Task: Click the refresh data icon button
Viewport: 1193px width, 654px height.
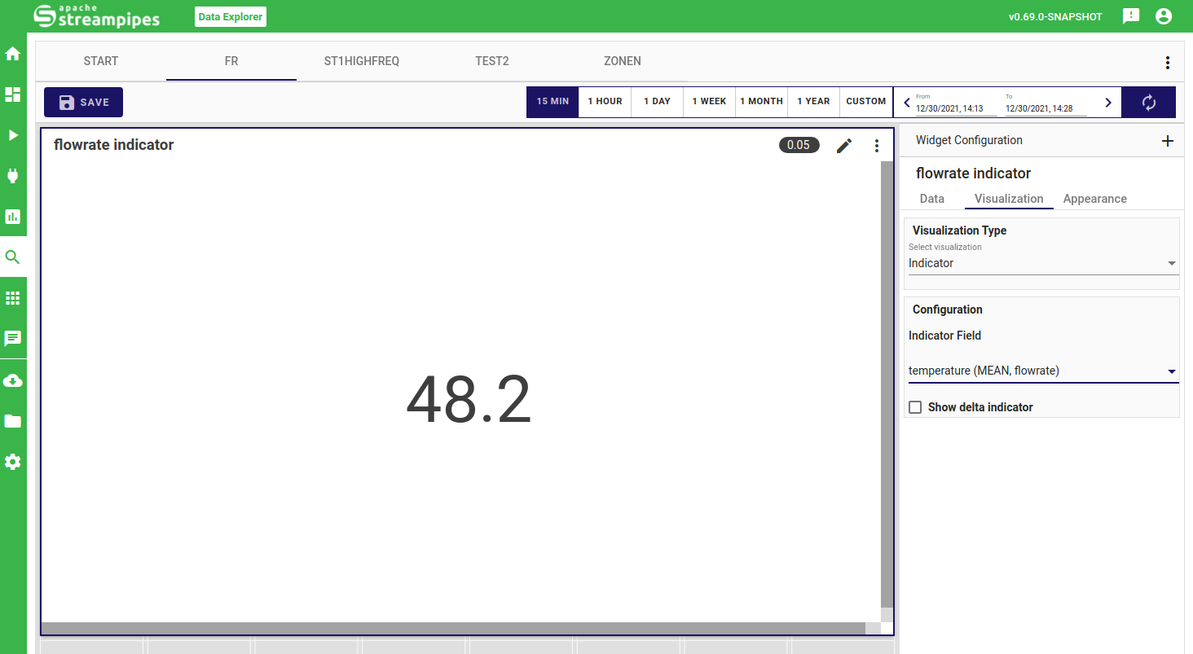Action: (x=1148, y=103)
